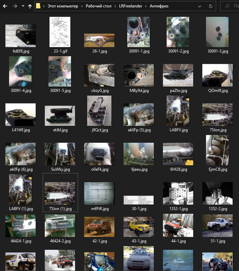Expand chevron after 'LRFreelander' breadcrumb

tap(146, 6)
